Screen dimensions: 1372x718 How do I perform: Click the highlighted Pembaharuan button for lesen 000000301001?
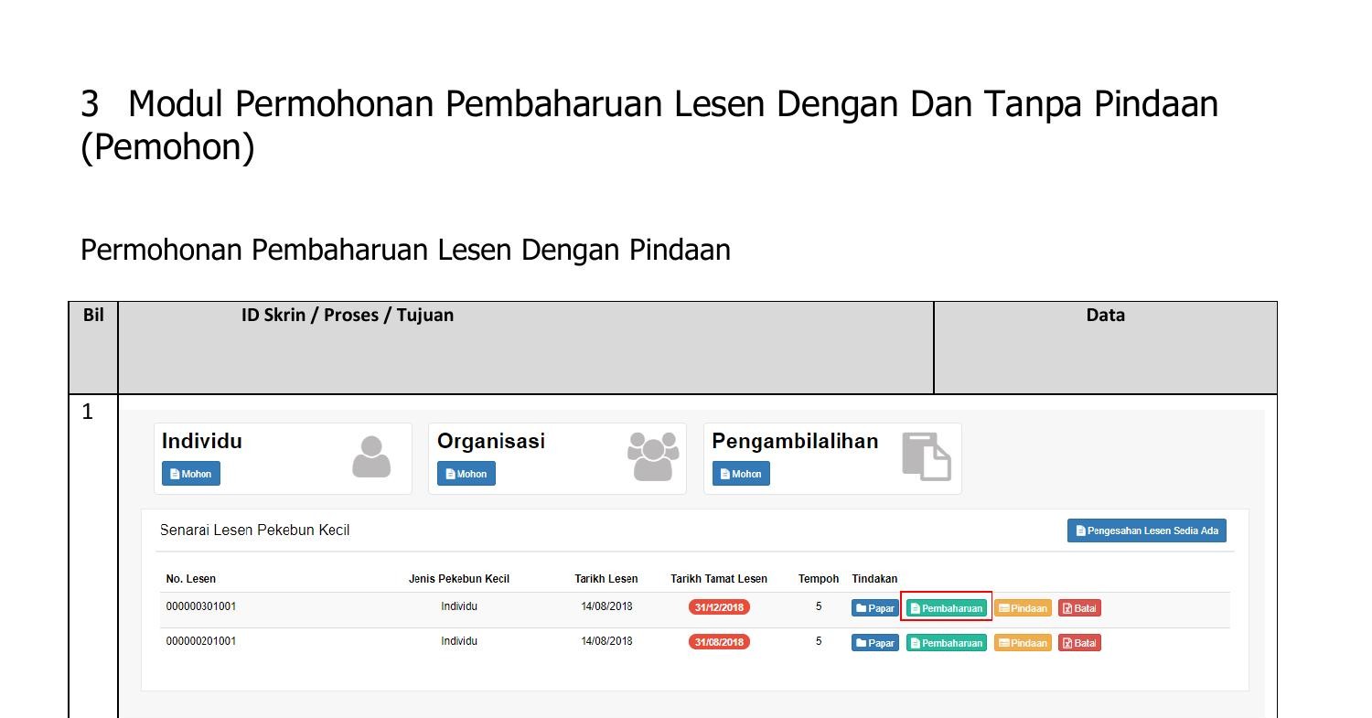tap(946, 606)
